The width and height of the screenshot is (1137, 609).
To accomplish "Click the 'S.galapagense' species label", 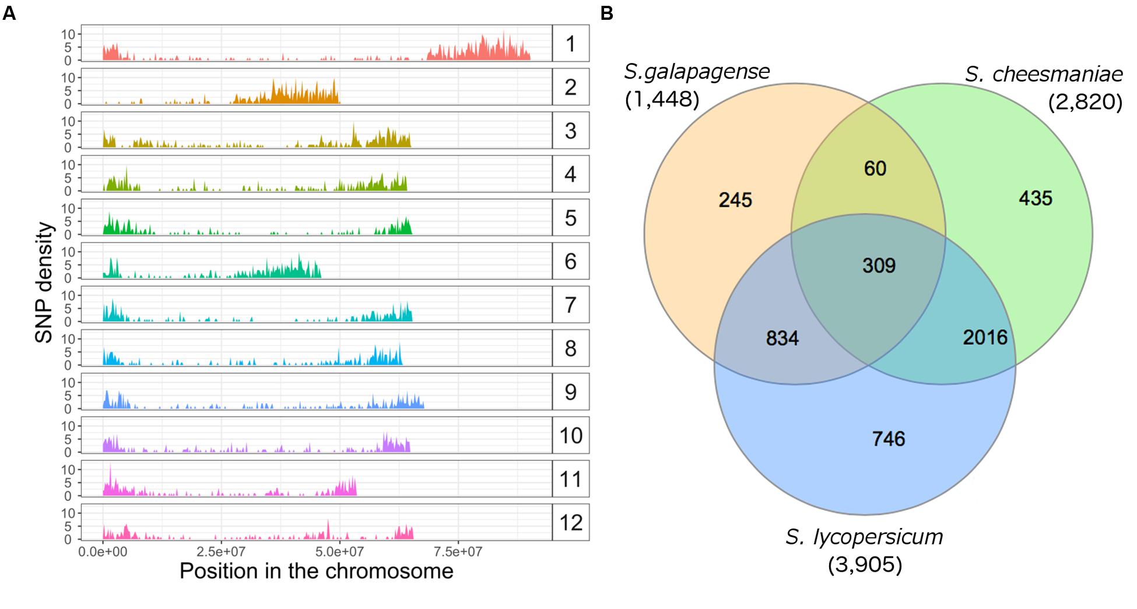I will pos(697,72).
